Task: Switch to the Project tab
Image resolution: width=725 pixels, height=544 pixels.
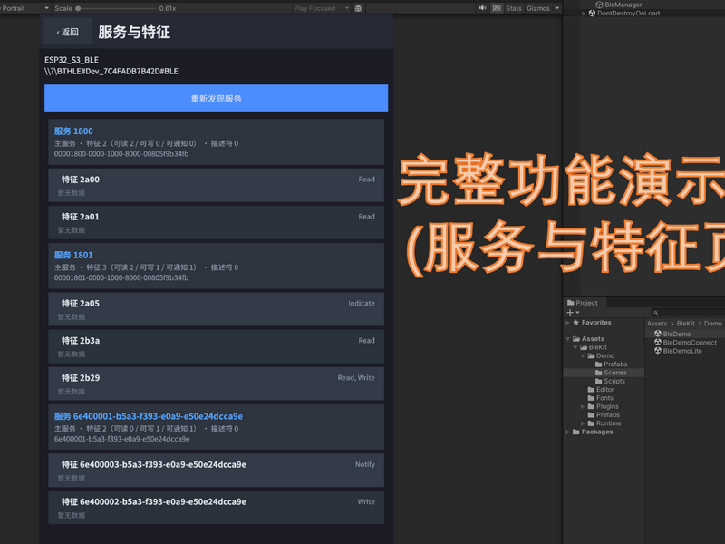Action: pyautogui.click(x=585, y=303)
